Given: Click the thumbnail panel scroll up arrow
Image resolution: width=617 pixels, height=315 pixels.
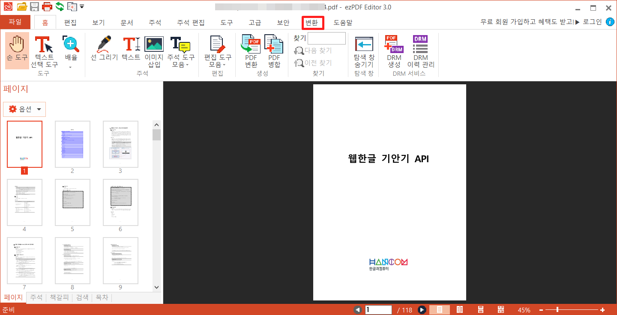Looking at the screenshot, I should 156,125.
